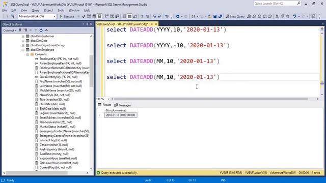Viewport: 326px width, 183px height.
Task: Expand the dbo.DimDepartmentGroup table node
Action: [23, 45]
